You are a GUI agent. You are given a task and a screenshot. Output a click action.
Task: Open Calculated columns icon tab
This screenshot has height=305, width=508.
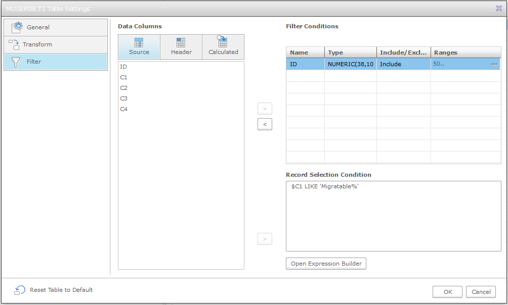click(x=223, y=42)
